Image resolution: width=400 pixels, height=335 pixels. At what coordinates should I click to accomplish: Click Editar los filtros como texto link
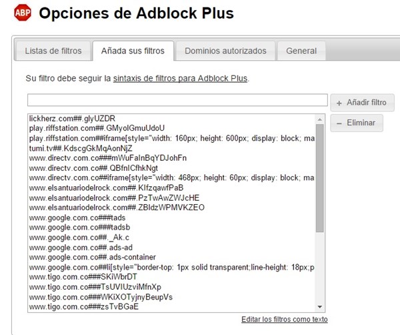[285, 320]
